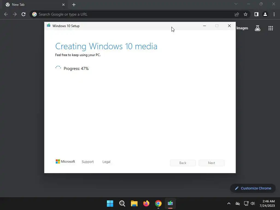Show hidden system tray icons
This screenshot has height=210, width=280.
[229, 203]
